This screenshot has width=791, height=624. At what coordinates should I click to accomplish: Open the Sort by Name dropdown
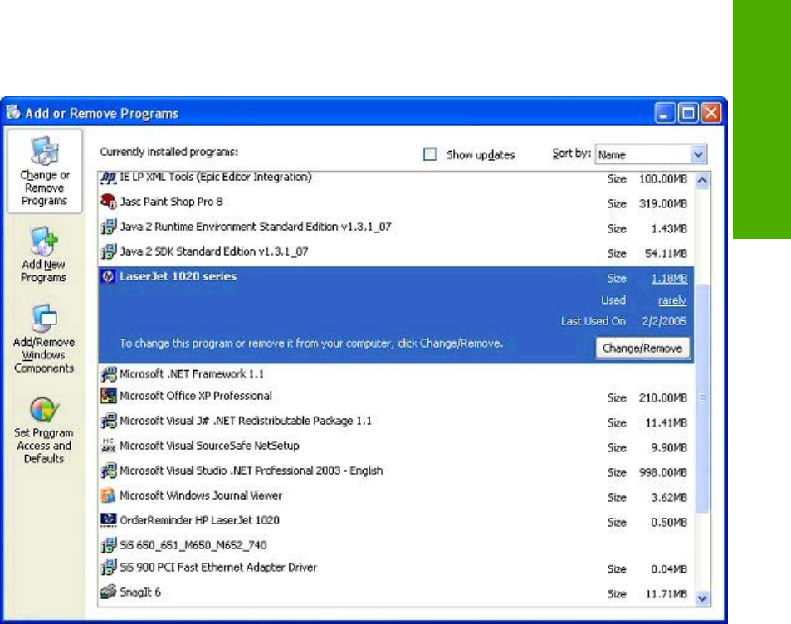coord(698,154)
